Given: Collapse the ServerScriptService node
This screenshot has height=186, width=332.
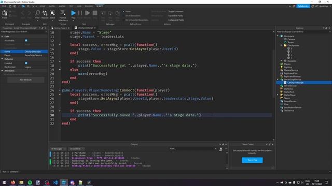Looking at the screenshot, I should click(x=278, y=80).
